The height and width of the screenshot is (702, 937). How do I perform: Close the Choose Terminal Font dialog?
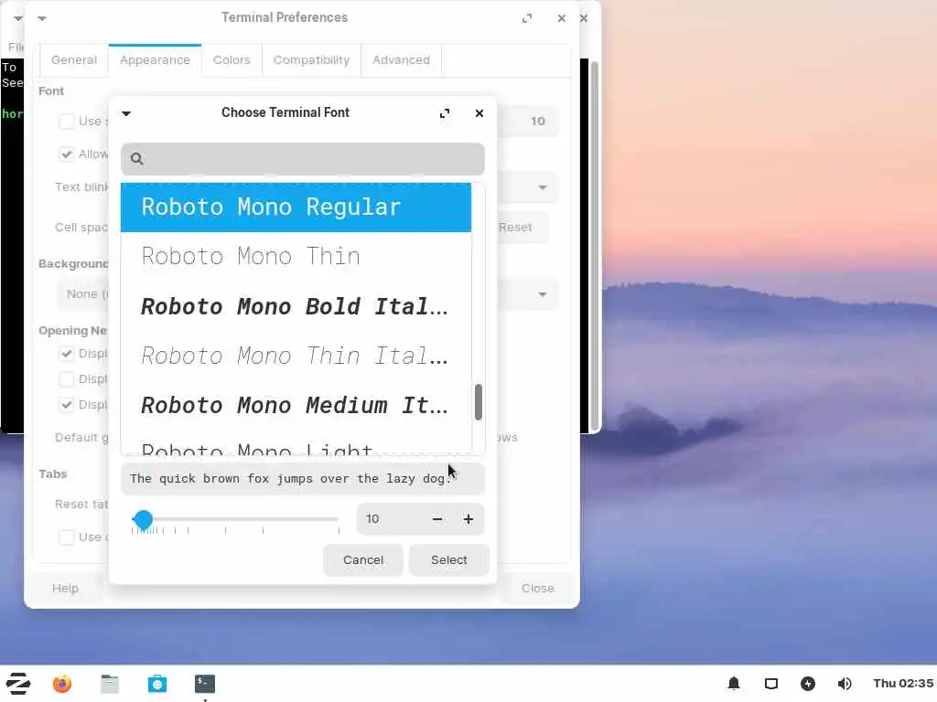pyautogui.click(x=479, y=113)
